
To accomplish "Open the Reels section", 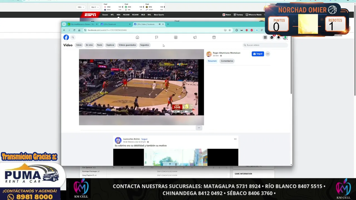I will coord(100,45).
